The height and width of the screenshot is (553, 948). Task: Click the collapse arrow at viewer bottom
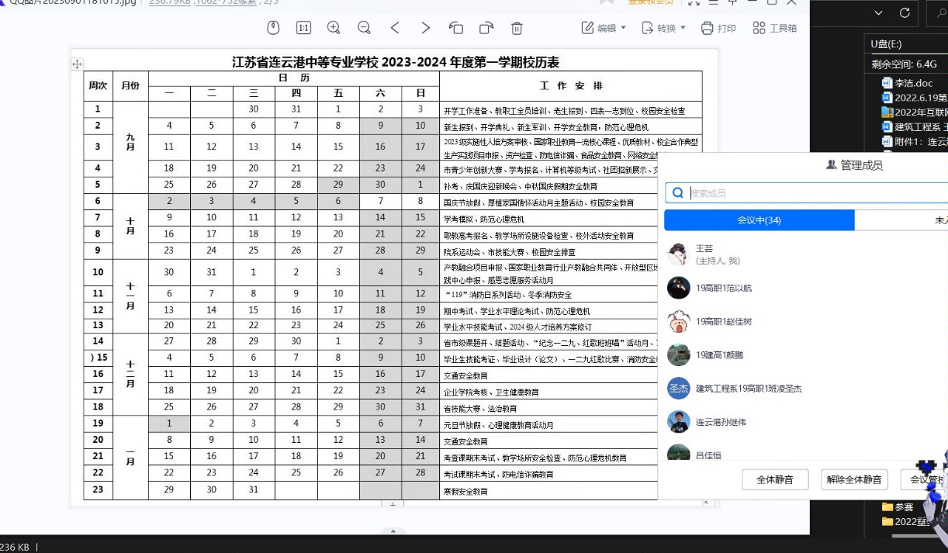click(393, 530)
